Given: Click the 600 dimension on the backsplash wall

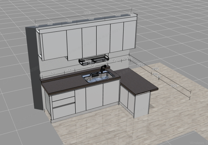Looking at the screenshot, I should [x=53, y=73].
